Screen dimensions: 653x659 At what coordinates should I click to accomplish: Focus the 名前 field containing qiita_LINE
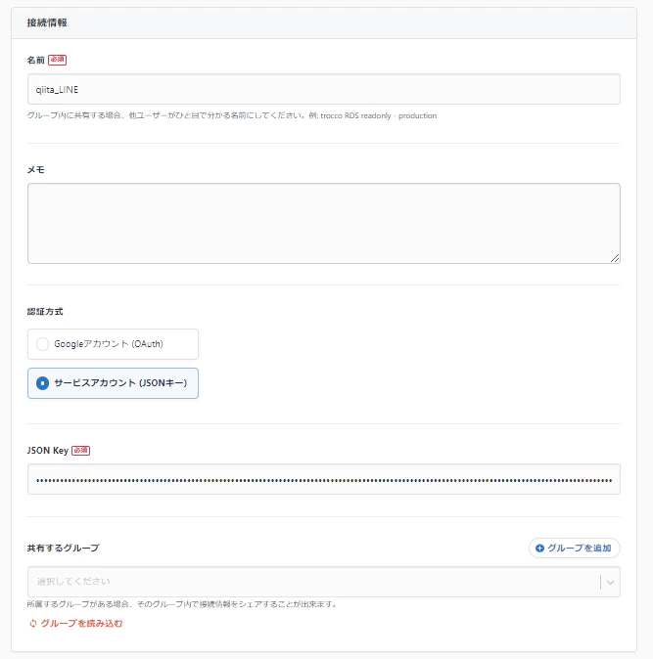point(323,89)
